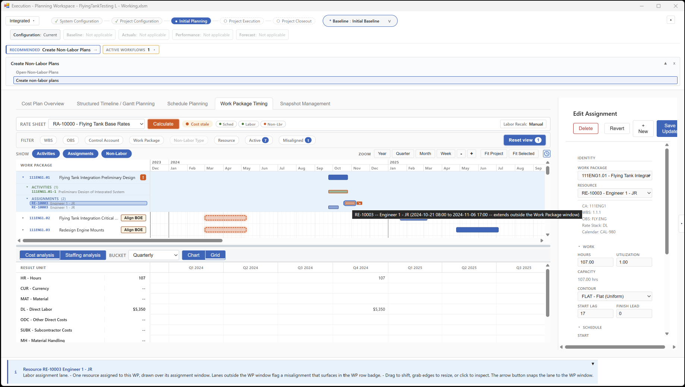685x387 pixels.
Task: Expand the 111ENG1.03 work package row
Action: click(x=23, y=230)
